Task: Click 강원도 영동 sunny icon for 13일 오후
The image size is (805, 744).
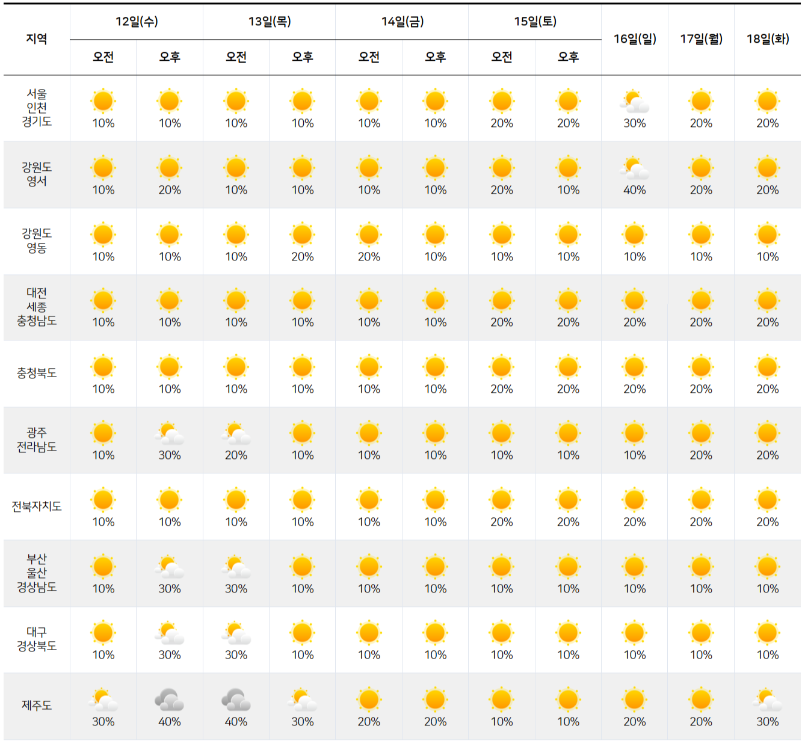Action: tap(302, 235)
